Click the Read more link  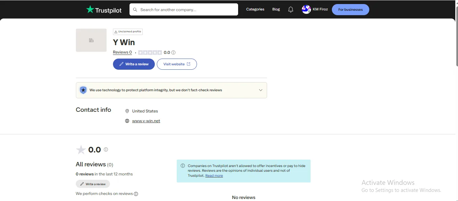(214, 175)
